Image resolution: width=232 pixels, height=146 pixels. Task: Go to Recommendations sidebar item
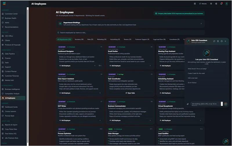tap(12, 27)
